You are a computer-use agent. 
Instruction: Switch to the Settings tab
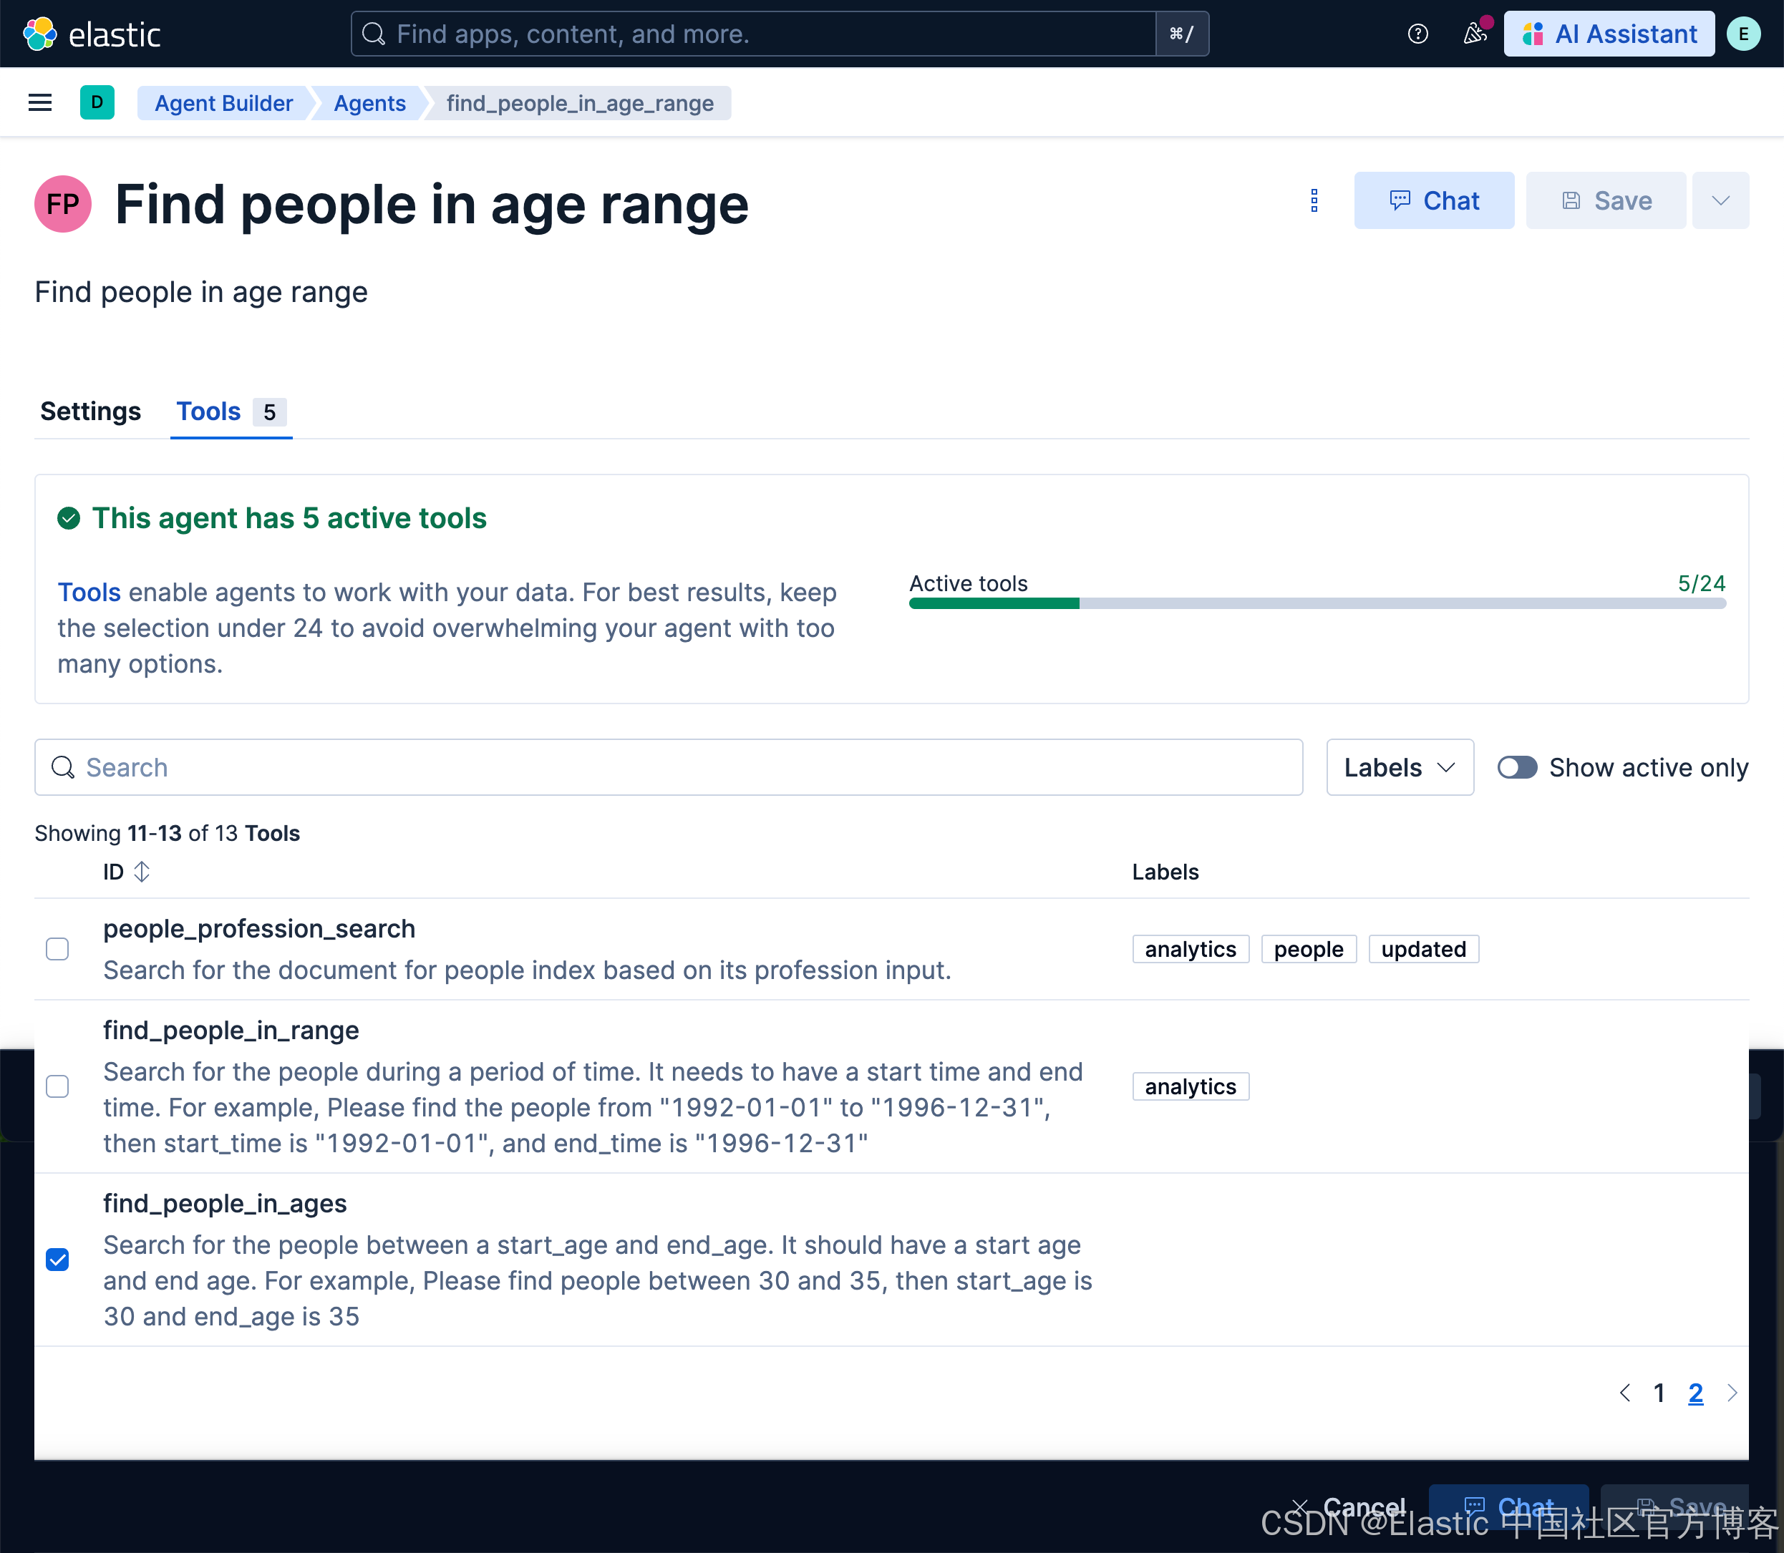coord(90,412)
